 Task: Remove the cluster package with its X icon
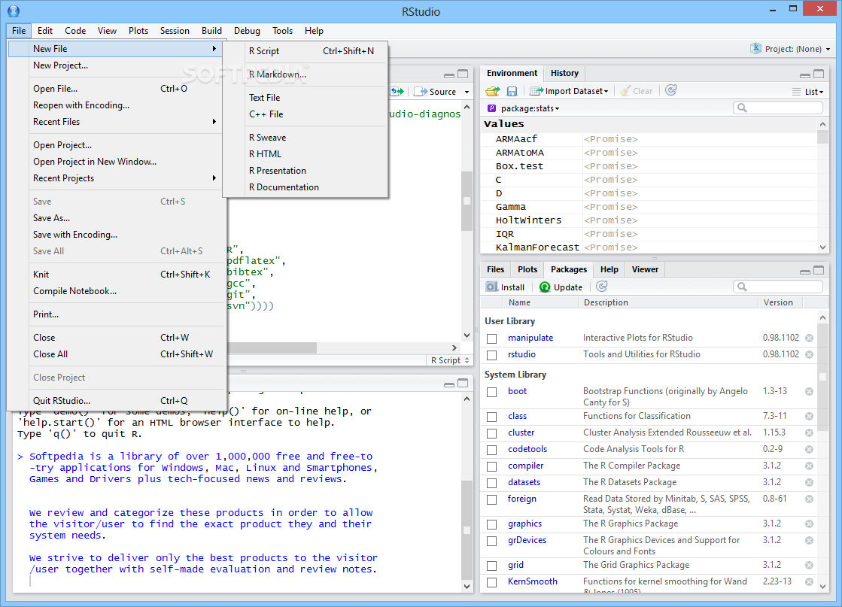point(809,433)
